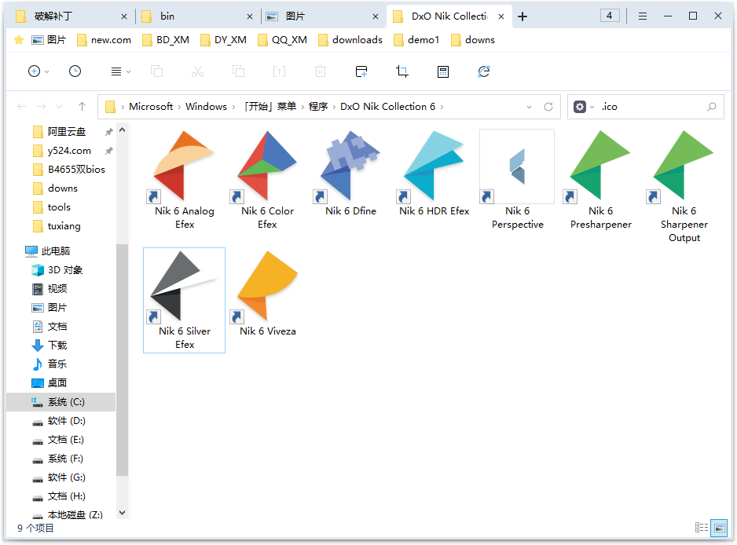
Task: Expand the address bar history dropdown
Action: point(529,107)
